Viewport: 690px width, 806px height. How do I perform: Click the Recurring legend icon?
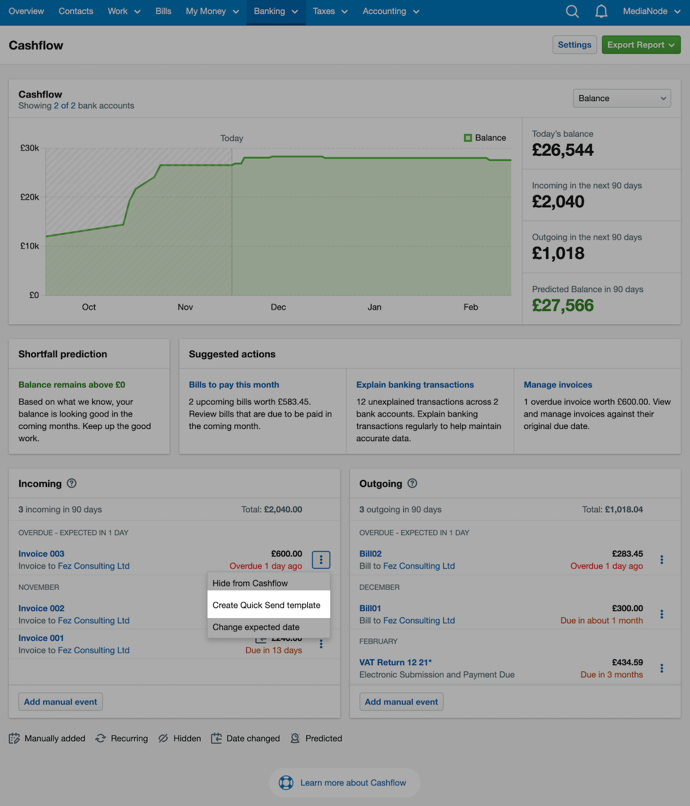pyautogui.click(x=101, y=738)
